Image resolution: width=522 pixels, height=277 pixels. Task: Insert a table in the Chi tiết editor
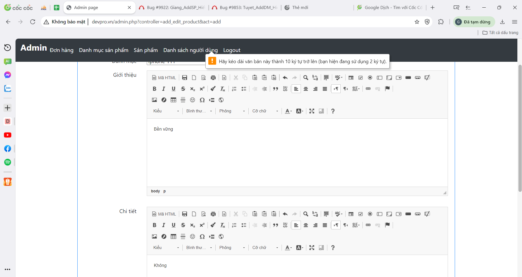(173, 236)
